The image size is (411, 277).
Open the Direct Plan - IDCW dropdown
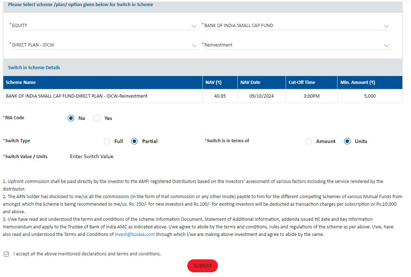104,45
